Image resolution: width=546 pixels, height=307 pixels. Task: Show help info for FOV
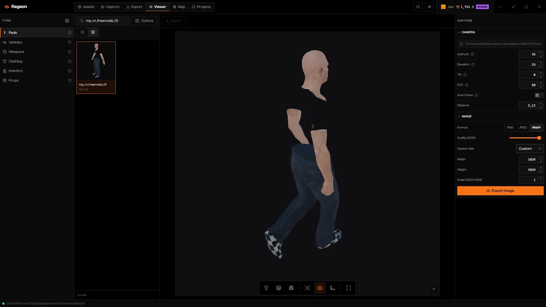pos(467,85)
